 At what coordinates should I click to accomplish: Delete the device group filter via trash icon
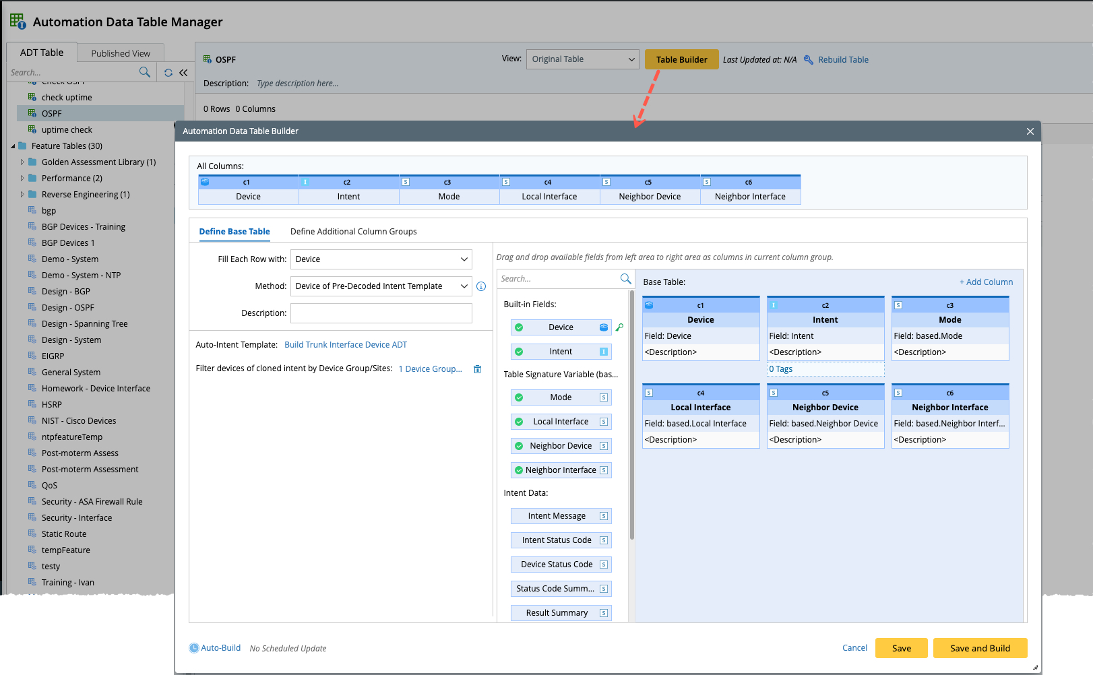click(x=478, y=369)
